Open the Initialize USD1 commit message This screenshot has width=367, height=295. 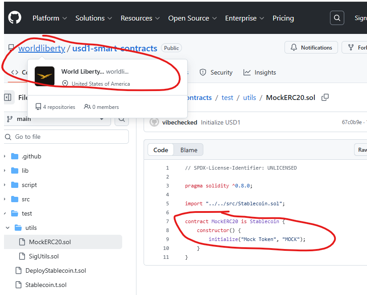pyautogui.click(x=220, y=122)
